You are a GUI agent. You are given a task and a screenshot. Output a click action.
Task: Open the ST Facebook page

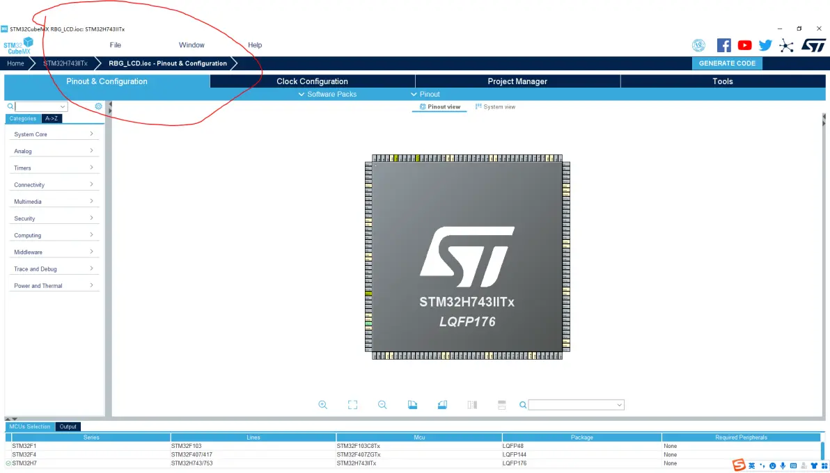(723, 45)
